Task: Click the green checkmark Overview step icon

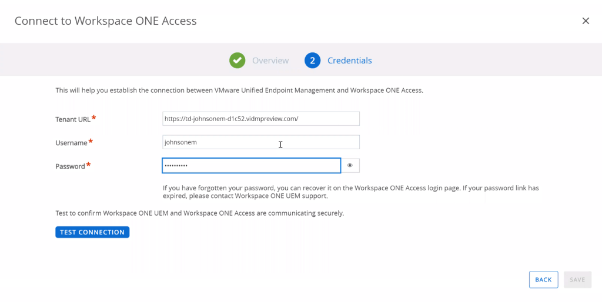Action: tap(237, 61)
